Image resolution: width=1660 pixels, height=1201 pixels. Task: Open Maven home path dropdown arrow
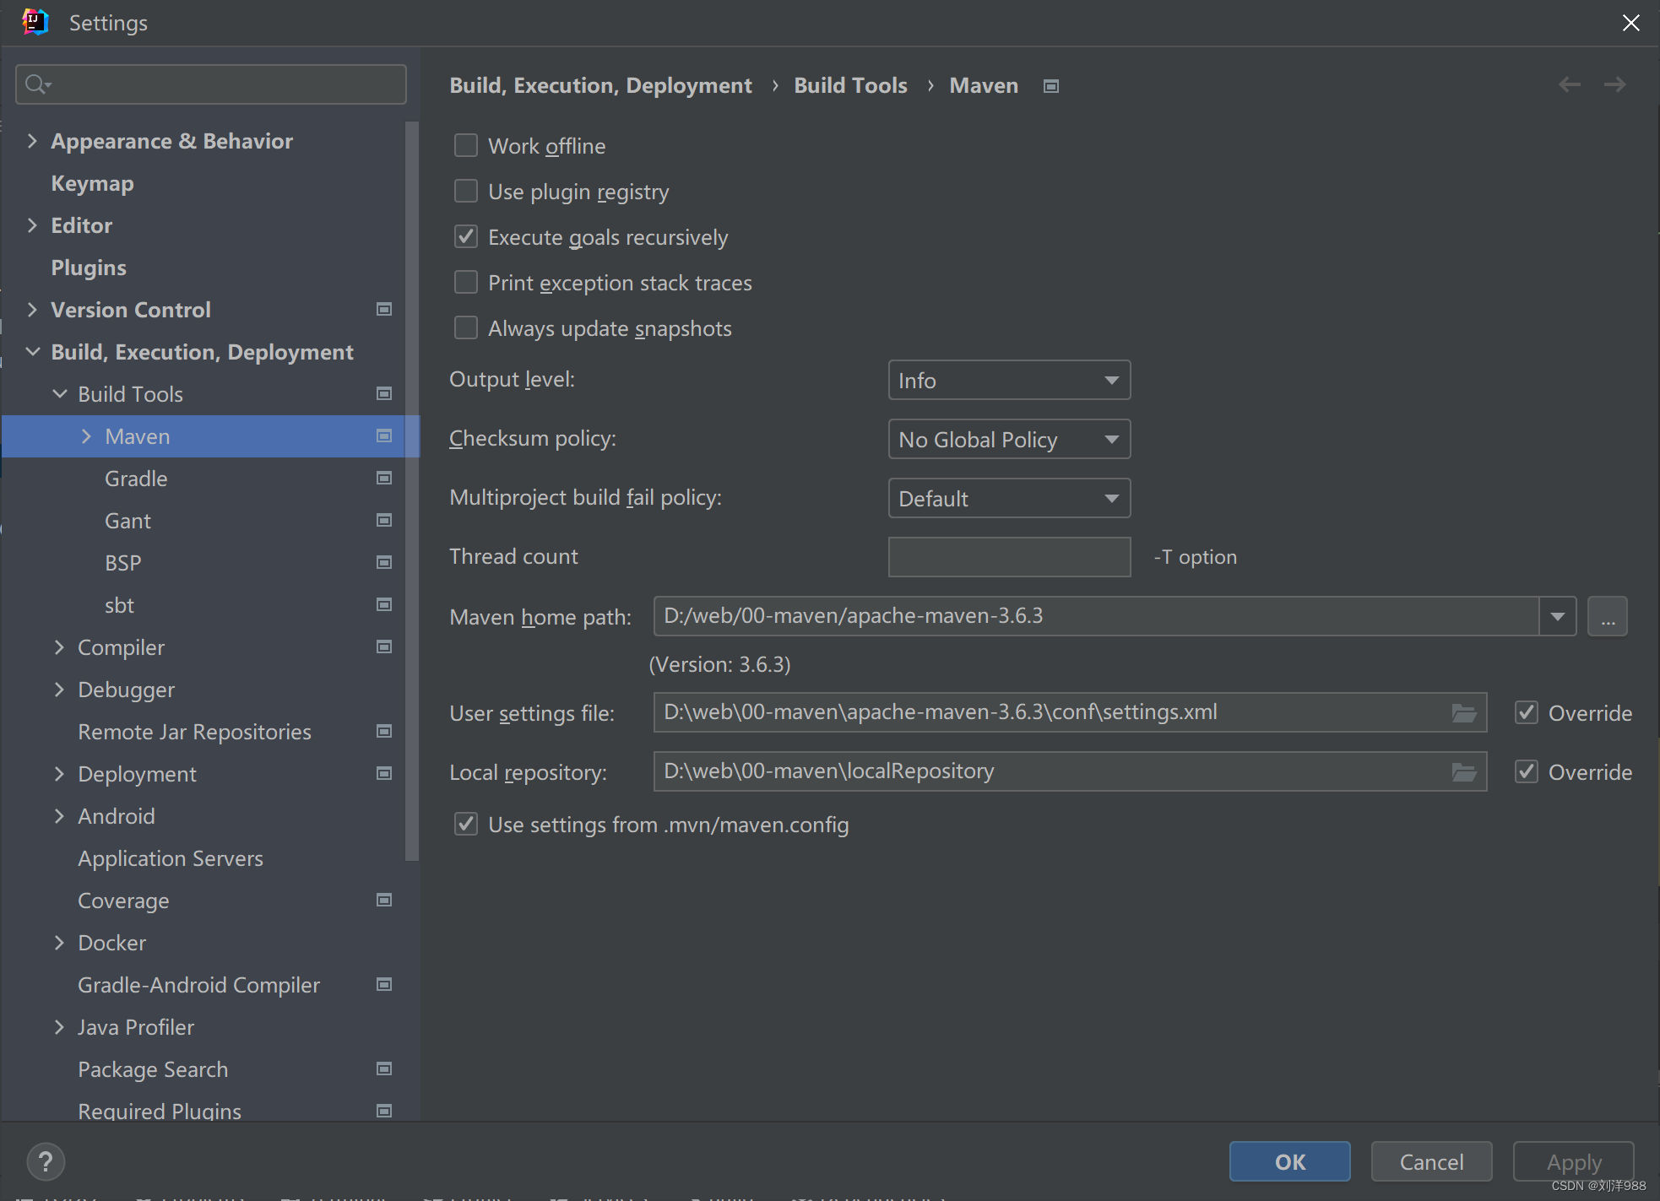1558,617
